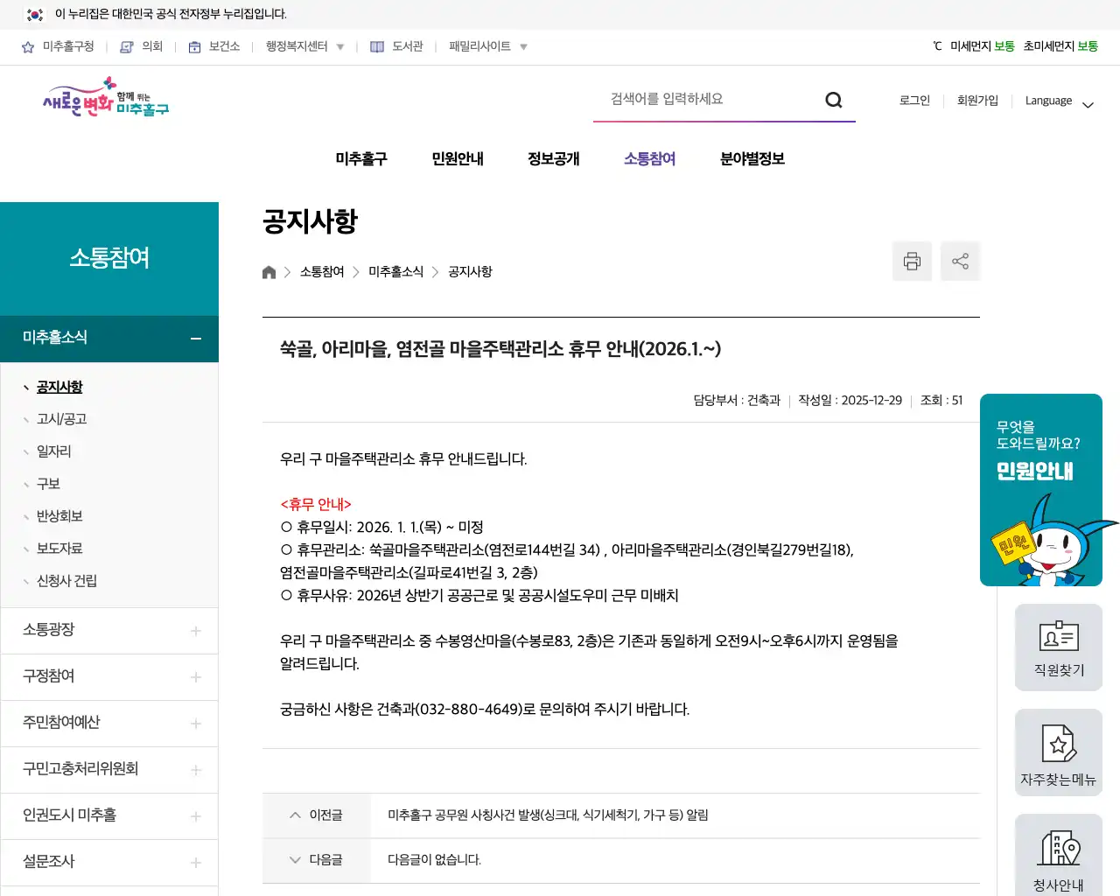Open the 분야별정보 menu

point(751,158)
